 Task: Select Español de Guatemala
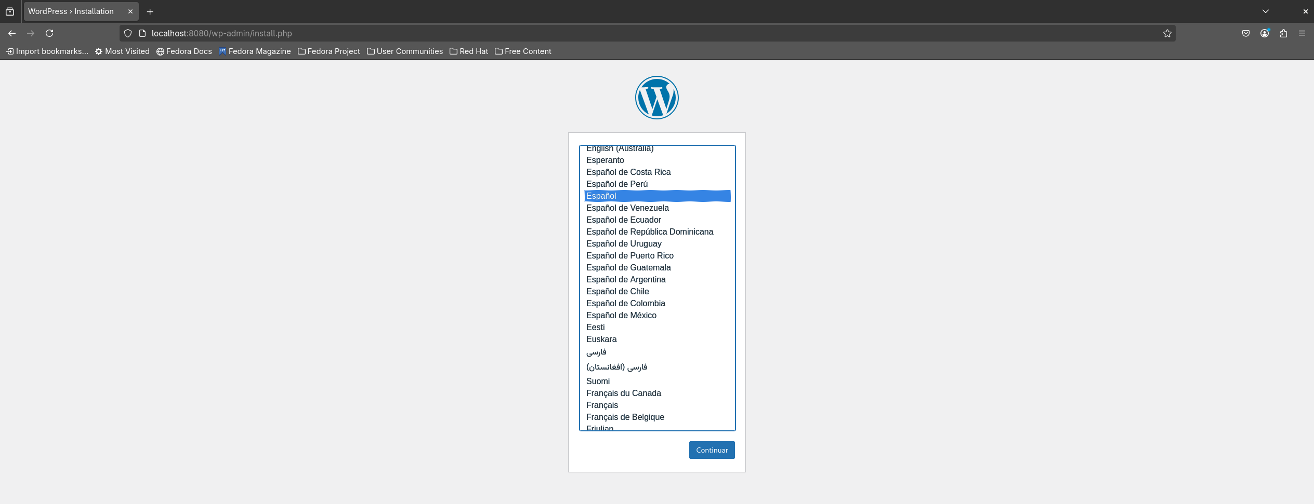[657, 268]
